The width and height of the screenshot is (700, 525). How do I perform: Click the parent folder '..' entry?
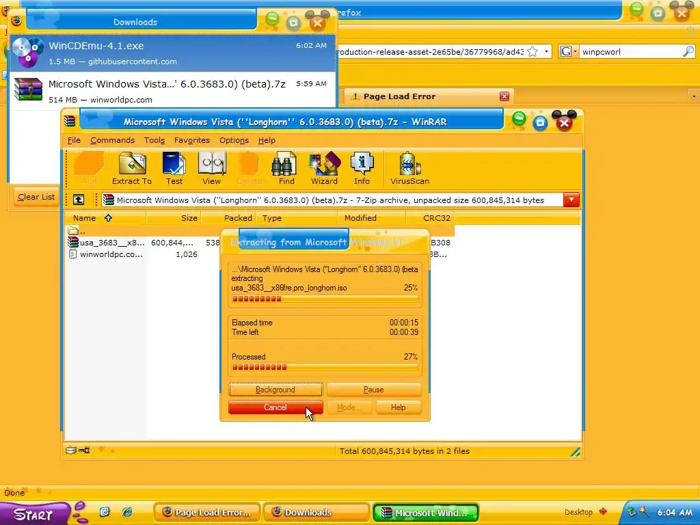[x=77, y=231]
